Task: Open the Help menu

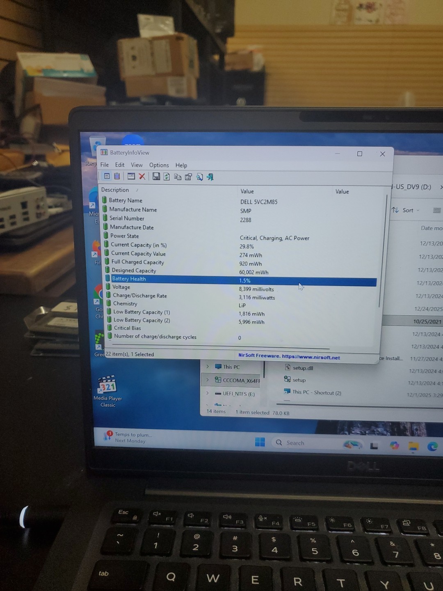Action: [x=181, y=165]
